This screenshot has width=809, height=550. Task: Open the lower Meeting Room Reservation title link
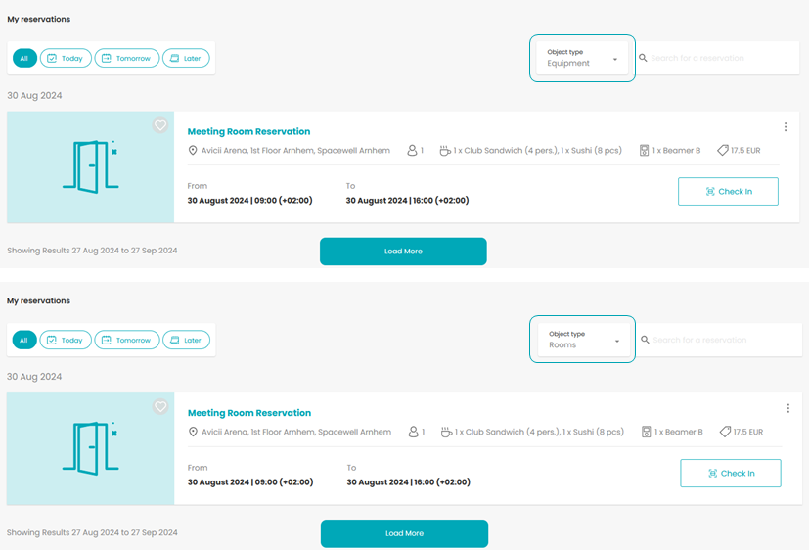(249, 413)
